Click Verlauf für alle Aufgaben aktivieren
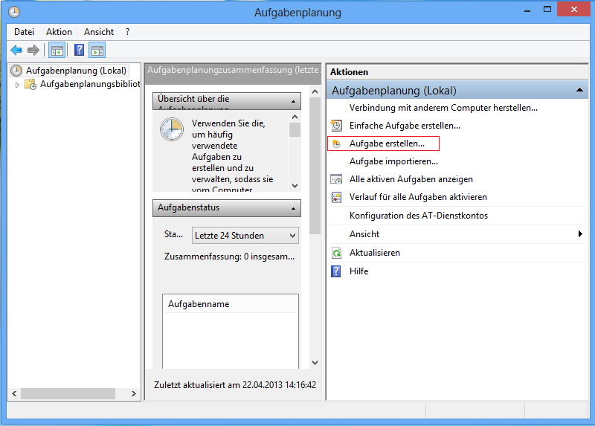This screenshot has width=595, height=426. click(x=418, y=197)
